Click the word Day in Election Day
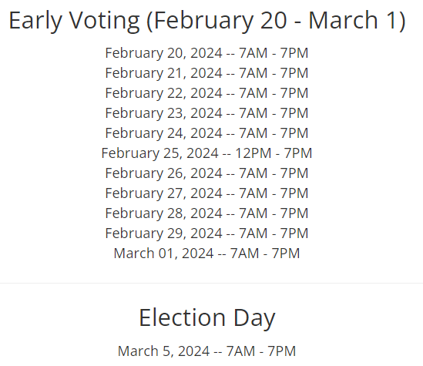Image resolution: width=423 pixels, height=366 pixels. pyautogui.click(x=254, y=319)
